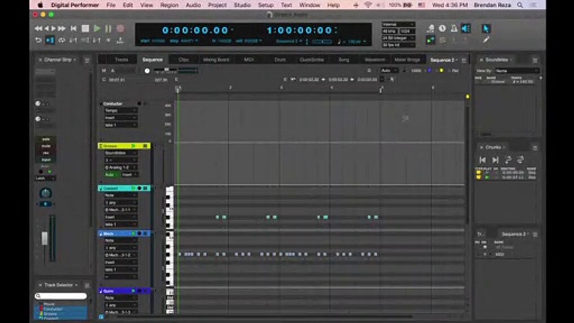Rewind with the double-left arrow button
Screen dimensions: 574x323
(39, 29)
